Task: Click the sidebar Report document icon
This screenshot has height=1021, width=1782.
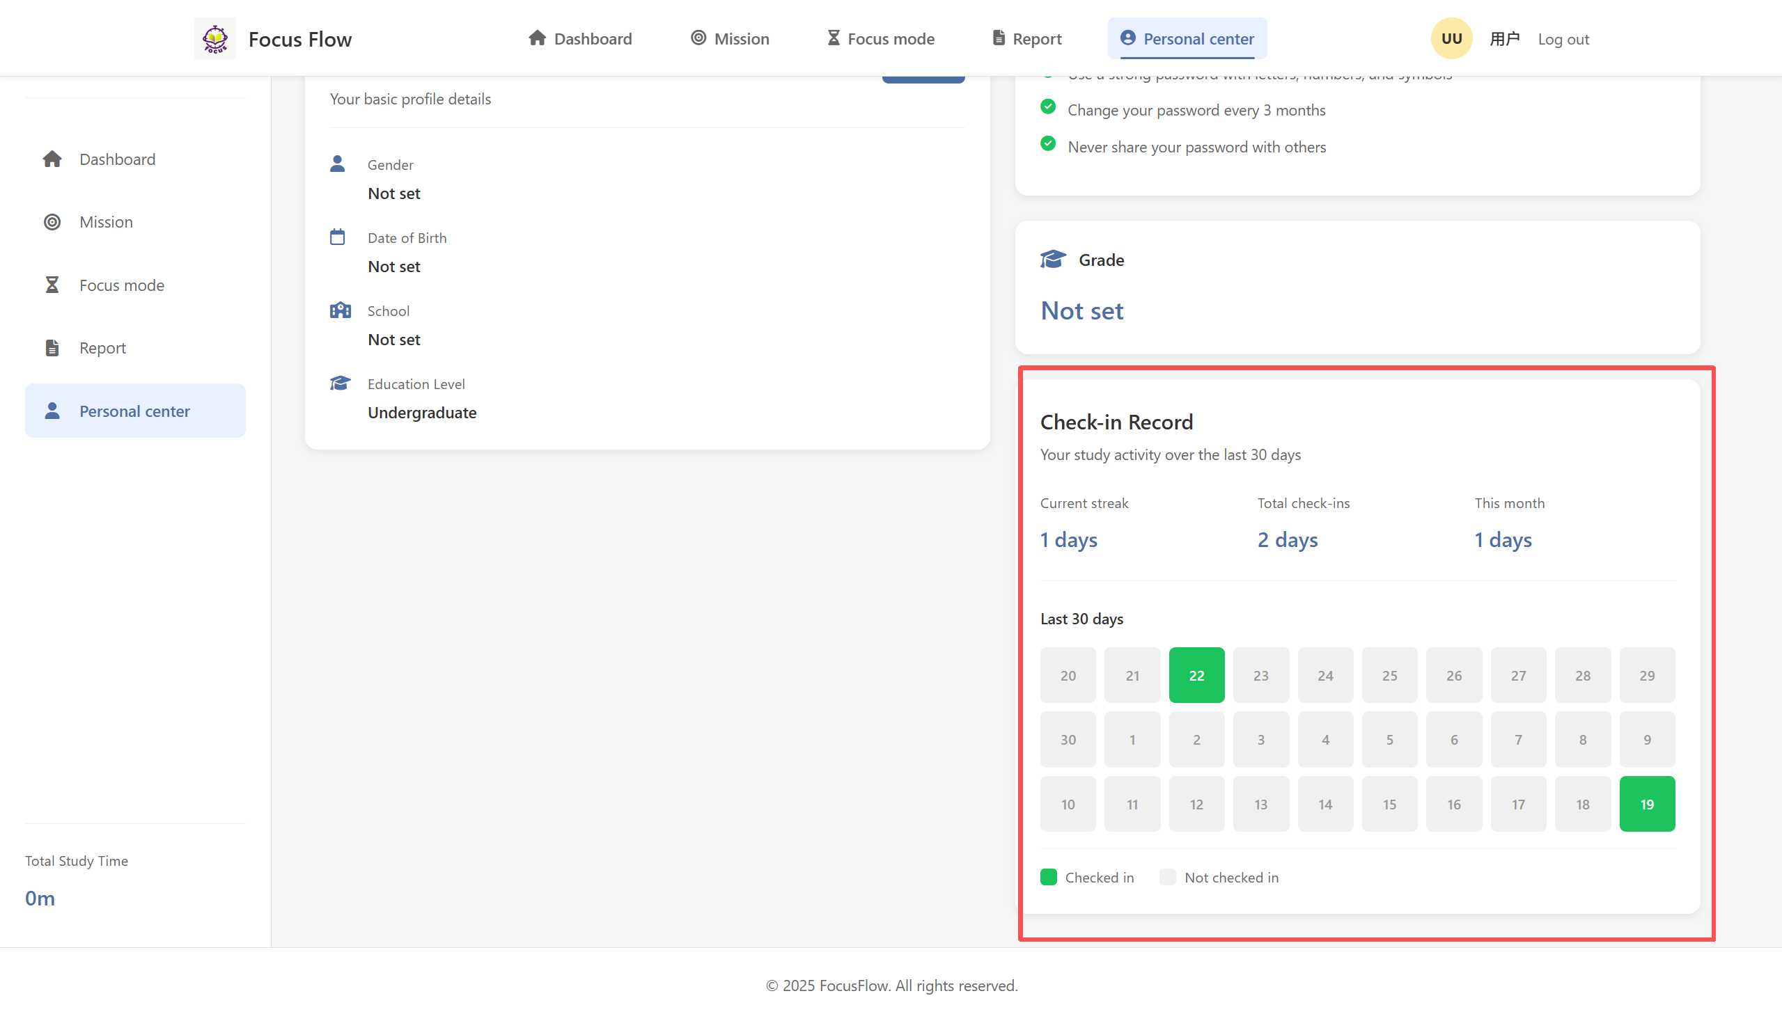Action: 52,348
